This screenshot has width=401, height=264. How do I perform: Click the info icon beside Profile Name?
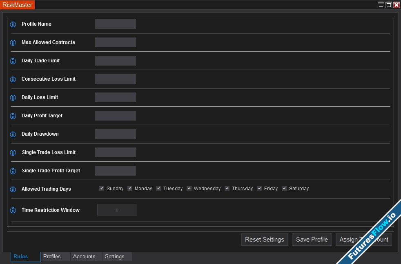[13, 24]
